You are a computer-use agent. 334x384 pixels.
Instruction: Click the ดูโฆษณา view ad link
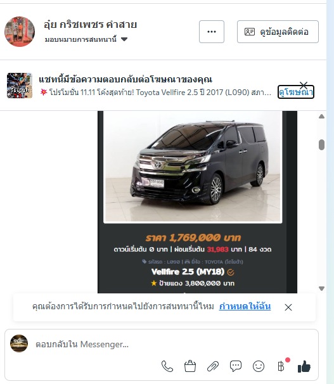tap(296, 92)
